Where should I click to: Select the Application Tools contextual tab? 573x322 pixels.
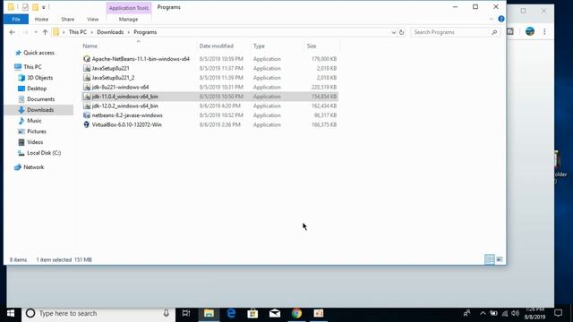point(129,8)
